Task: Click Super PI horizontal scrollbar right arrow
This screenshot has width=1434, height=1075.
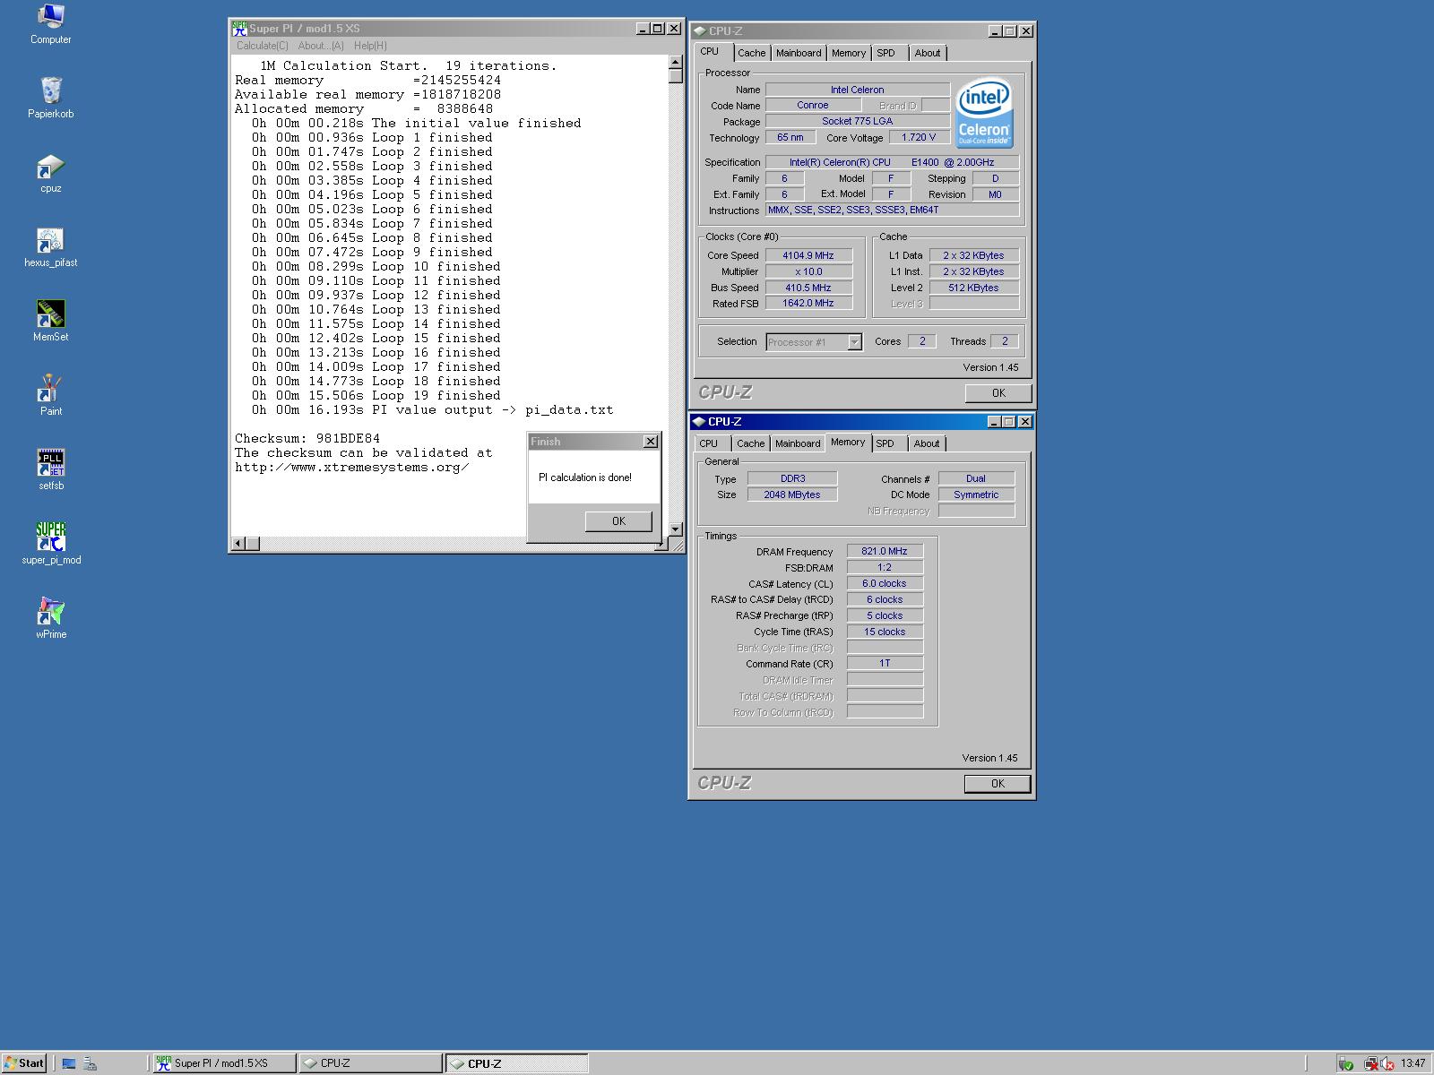Action: point(661,544)
